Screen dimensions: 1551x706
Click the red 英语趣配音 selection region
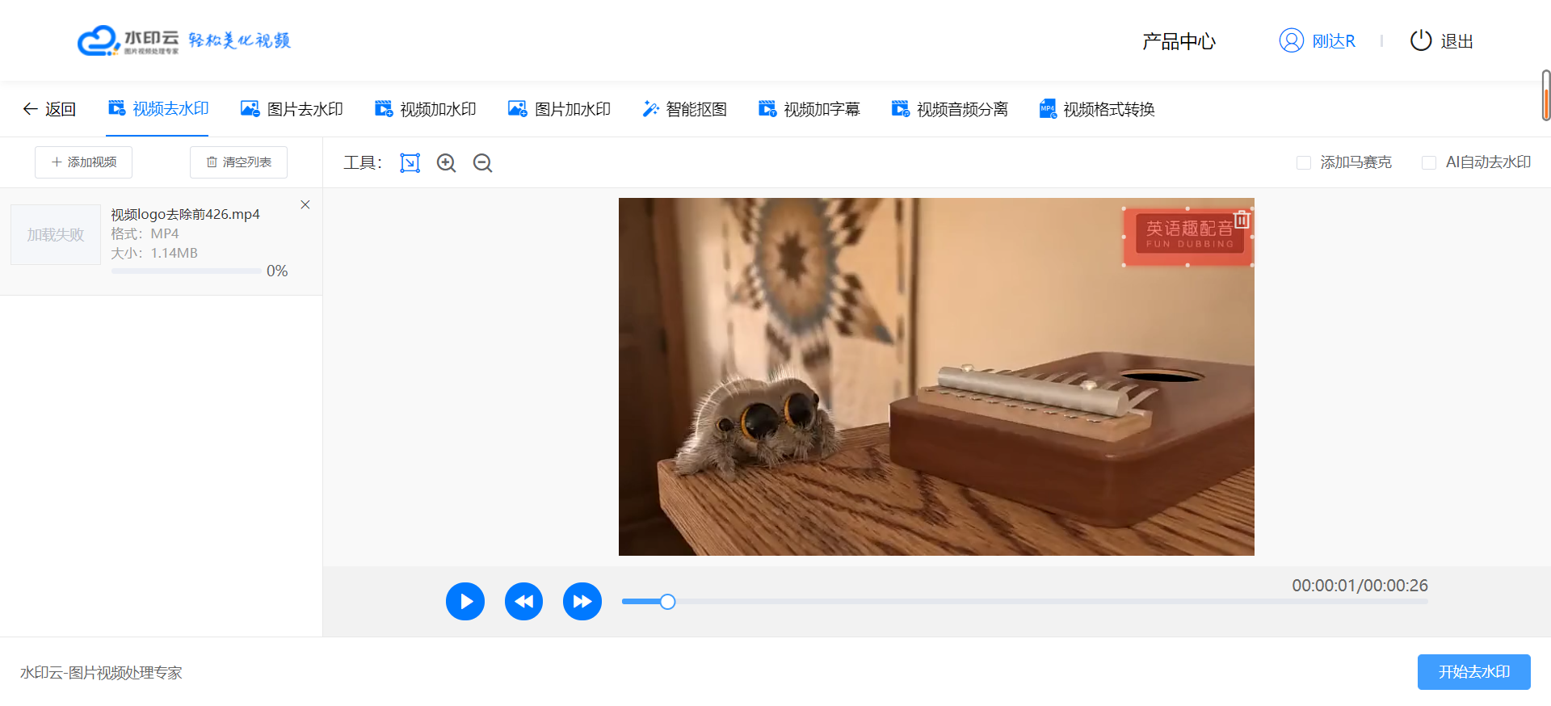click(x=1187, y=237)
